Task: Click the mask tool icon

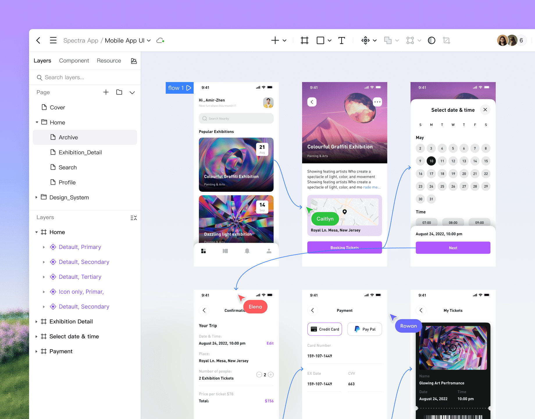Action: coord(446,40)
